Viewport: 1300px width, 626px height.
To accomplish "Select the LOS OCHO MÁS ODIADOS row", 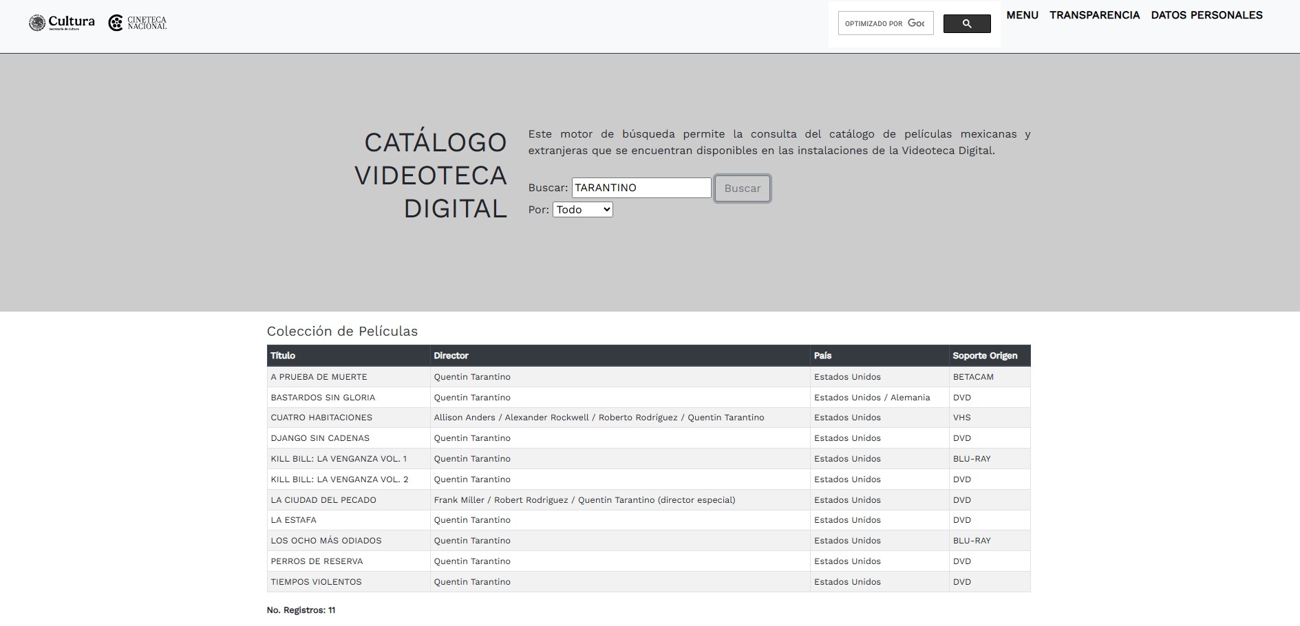I will pyautogui.click(x=326, y=541).
